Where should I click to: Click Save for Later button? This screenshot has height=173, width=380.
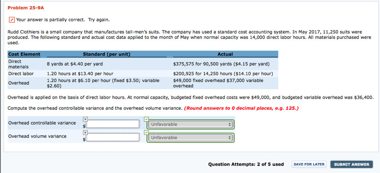(x=309, y=164)
